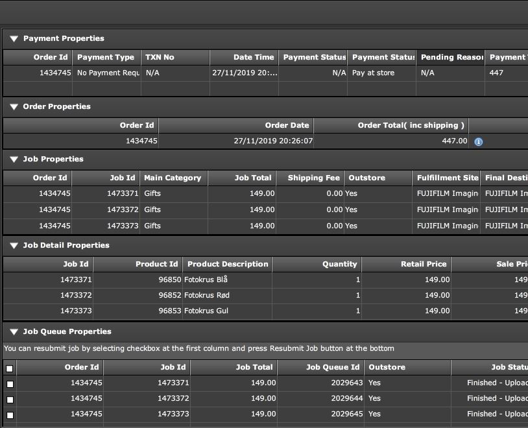Tick the checkbox for job 1473373
This screenshot has height=428, width=528.
click(x=10, y=415)
